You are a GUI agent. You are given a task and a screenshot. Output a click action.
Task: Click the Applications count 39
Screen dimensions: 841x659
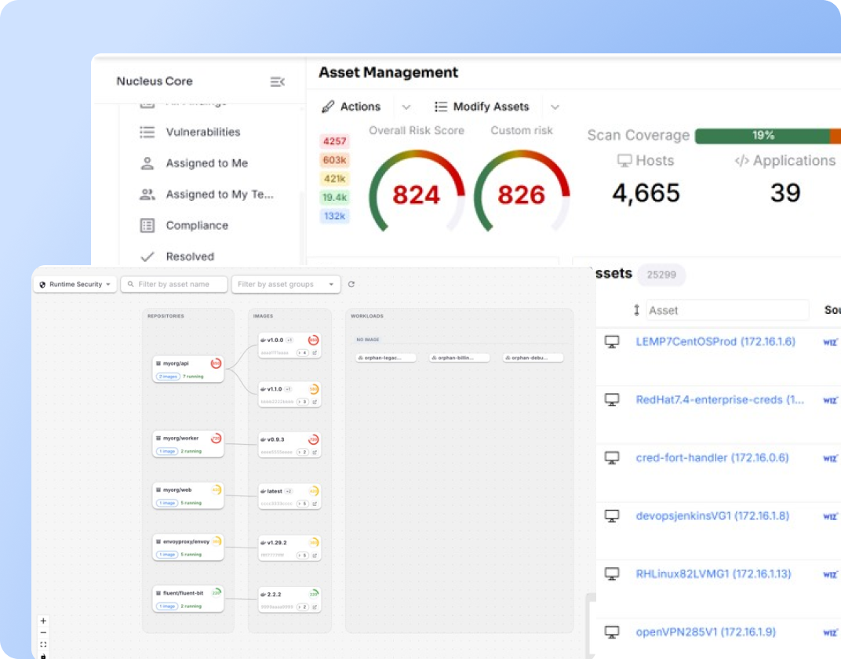(785, 193)
